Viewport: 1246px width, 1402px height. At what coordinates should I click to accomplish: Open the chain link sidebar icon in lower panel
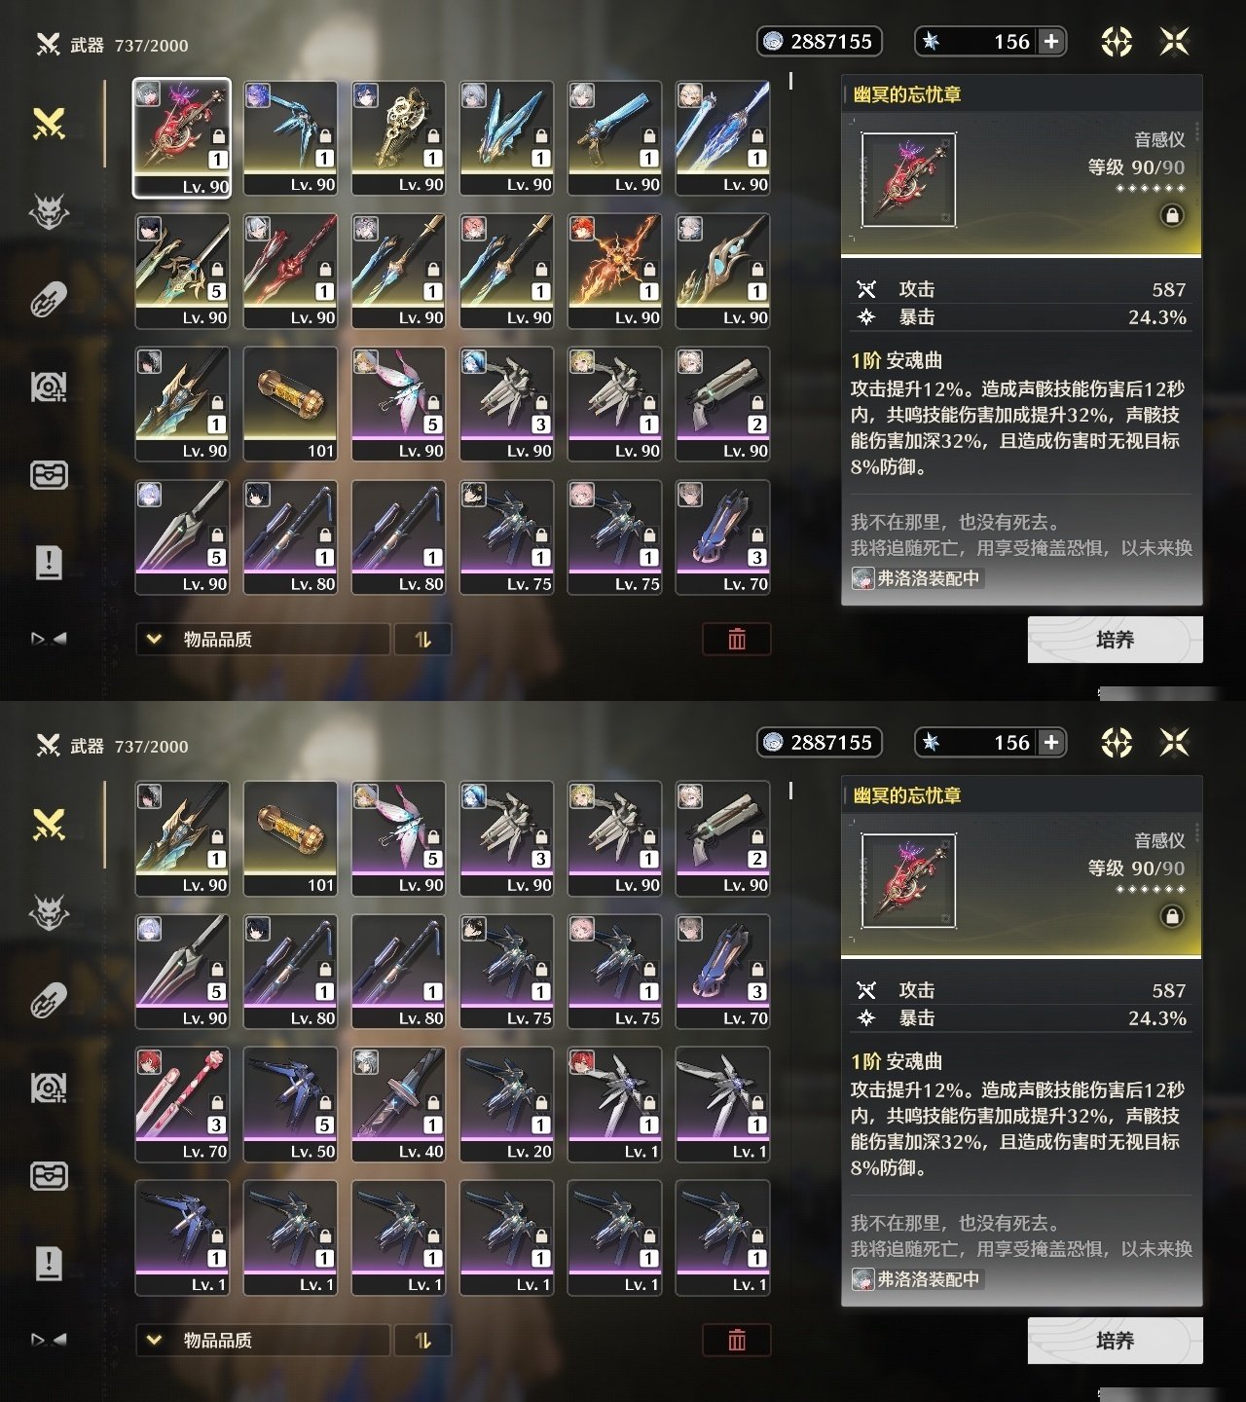[x=49, y=1000]
